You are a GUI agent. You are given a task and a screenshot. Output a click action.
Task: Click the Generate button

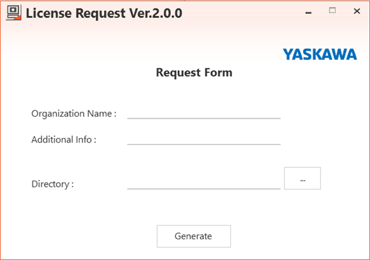[194, 236]
